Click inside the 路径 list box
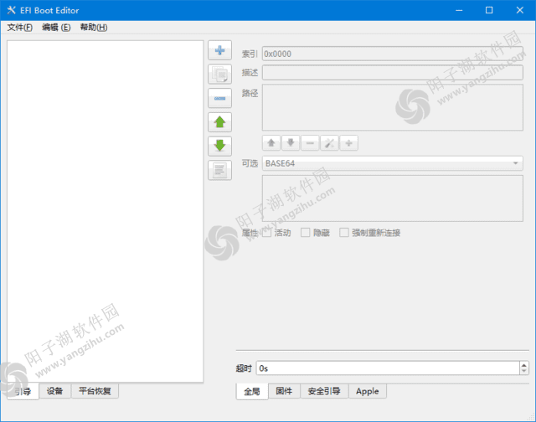 (393, 107)
